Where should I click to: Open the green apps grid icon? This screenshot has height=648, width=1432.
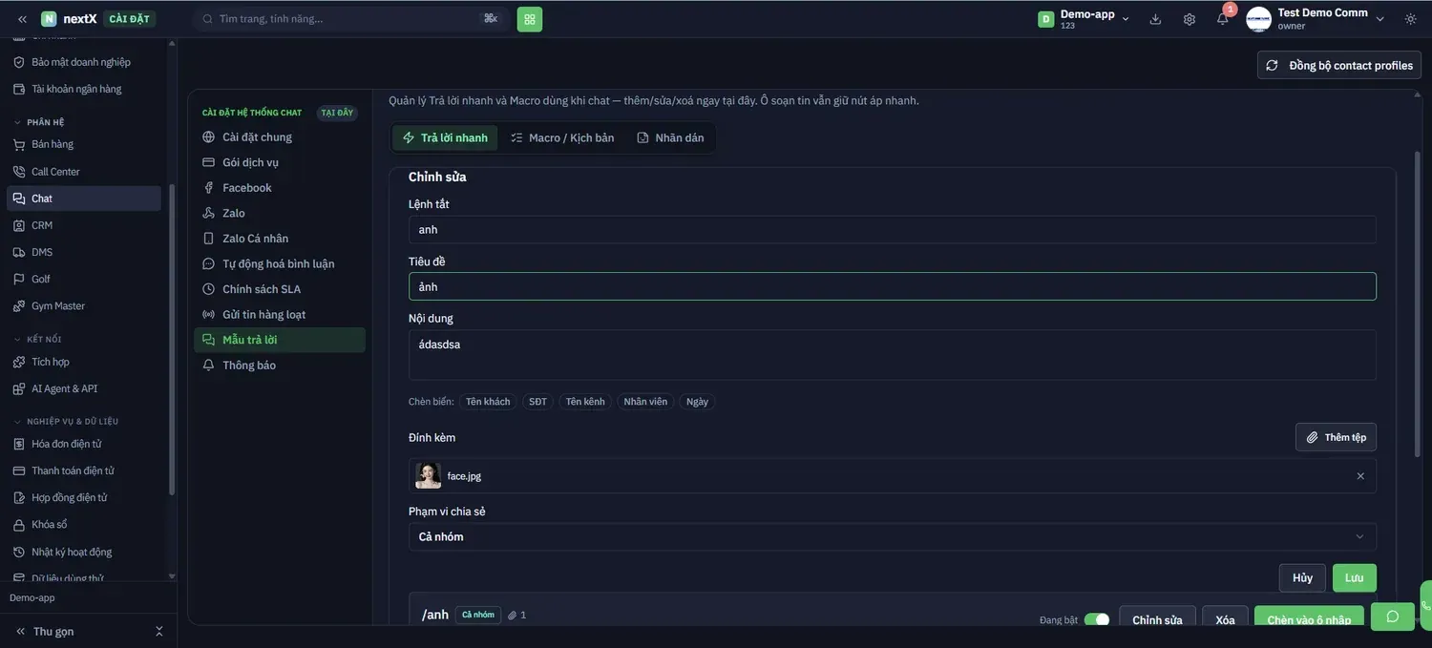(530, 19)
